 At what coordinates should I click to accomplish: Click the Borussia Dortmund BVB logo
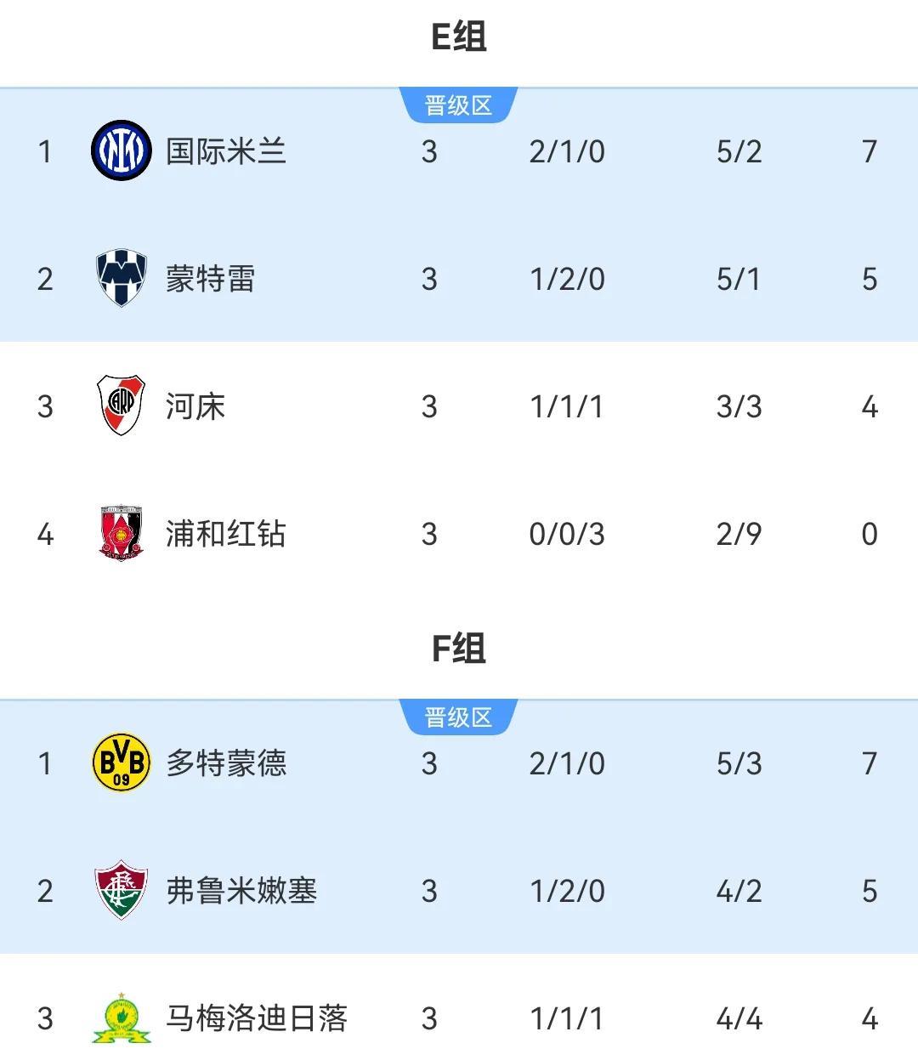tap(122, 762)
